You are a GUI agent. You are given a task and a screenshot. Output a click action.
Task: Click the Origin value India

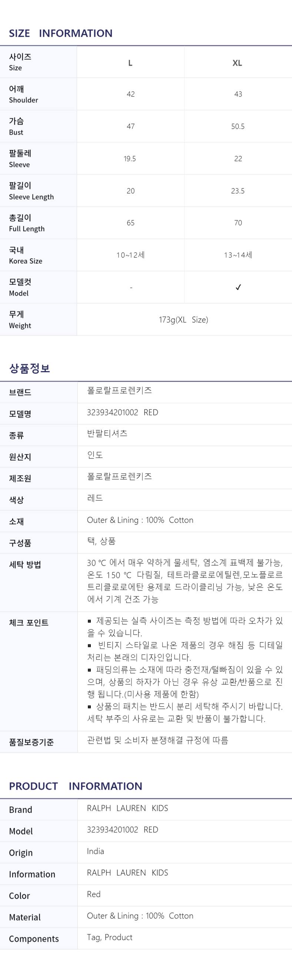pyautogui.click(x=95, y=851)
